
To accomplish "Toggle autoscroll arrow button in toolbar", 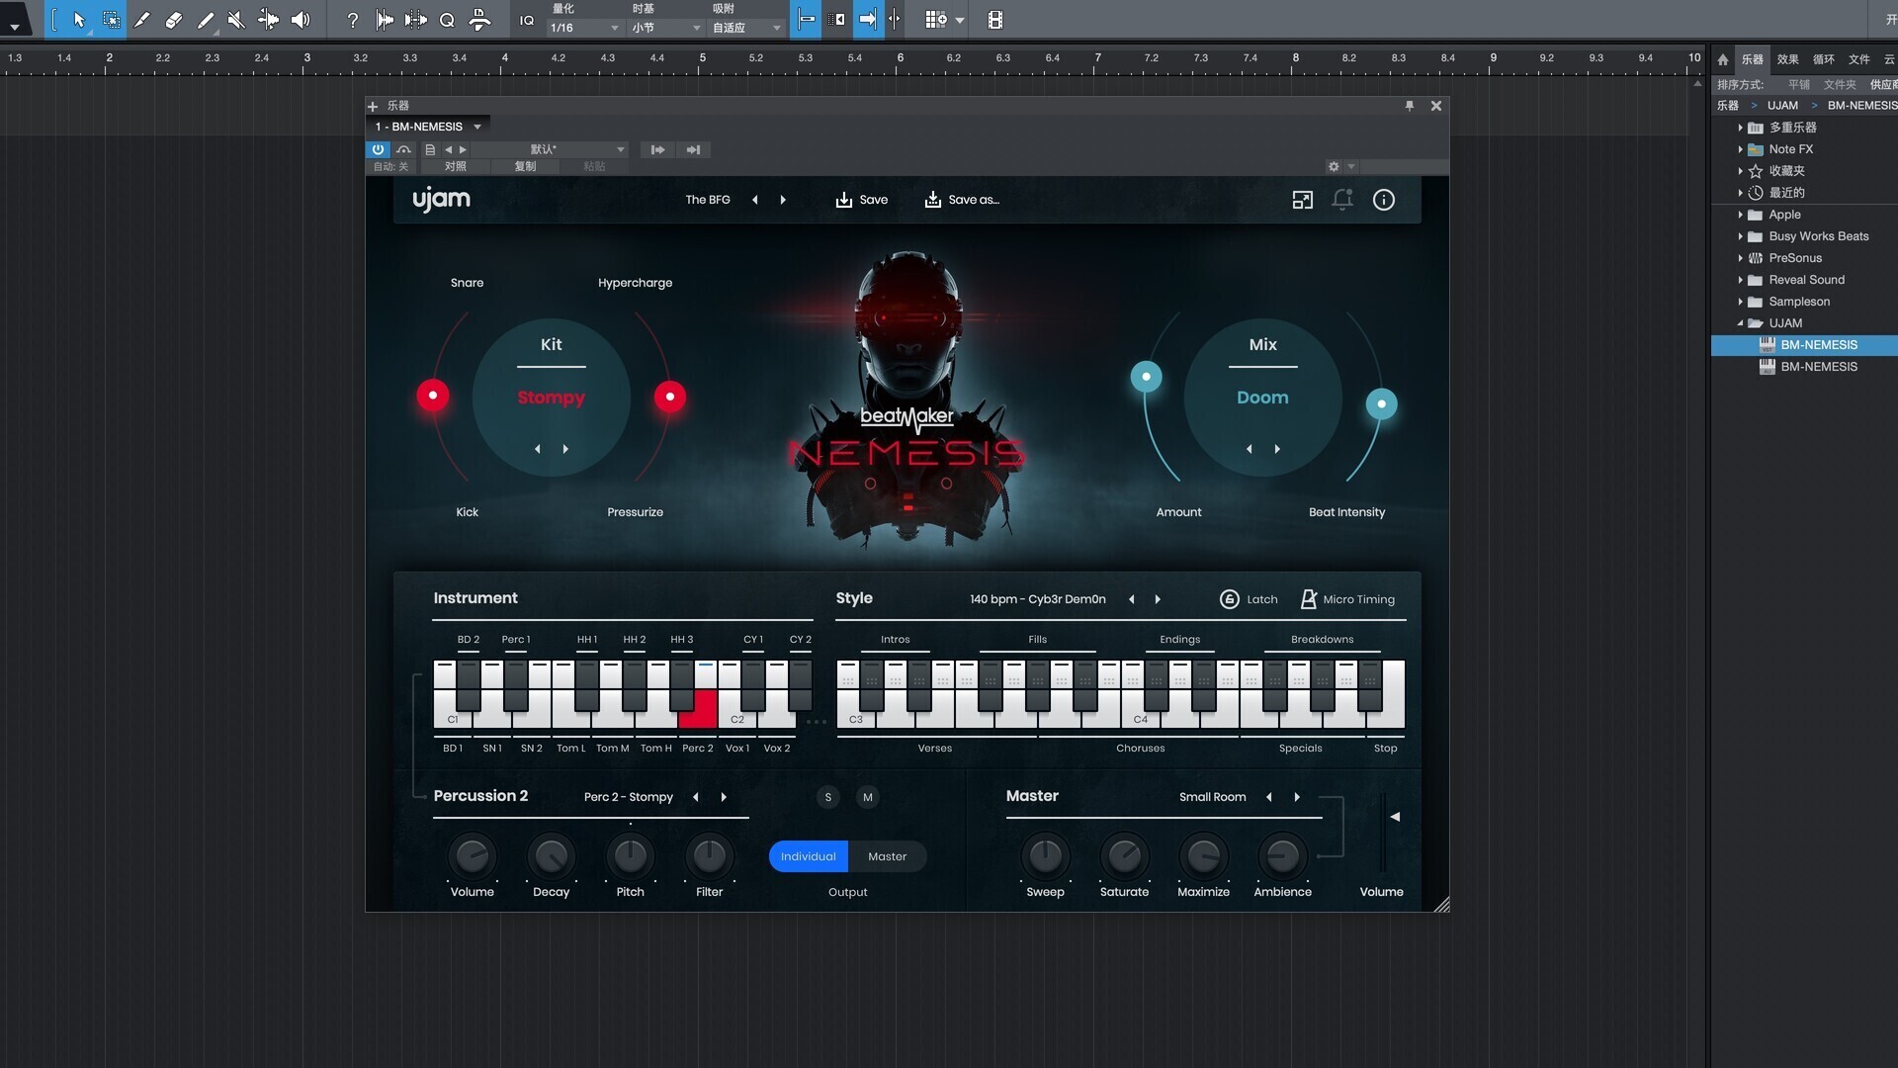I will [x=868, y=19].
